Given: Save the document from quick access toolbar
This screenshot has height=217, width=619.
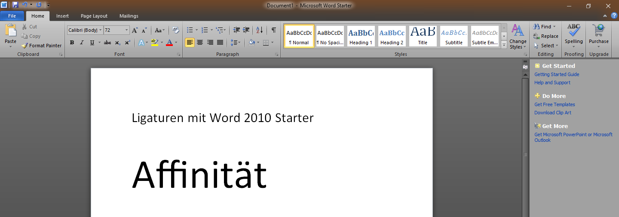Looking at the screenshot, I should click(x=15, y=5).
